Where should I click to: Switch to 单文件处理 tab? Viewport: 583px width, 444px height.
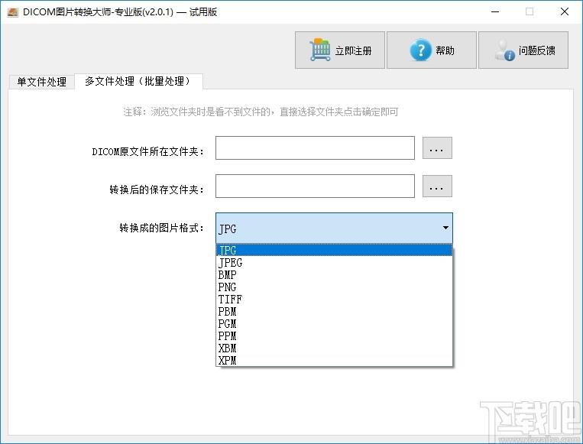coord(41,82)
